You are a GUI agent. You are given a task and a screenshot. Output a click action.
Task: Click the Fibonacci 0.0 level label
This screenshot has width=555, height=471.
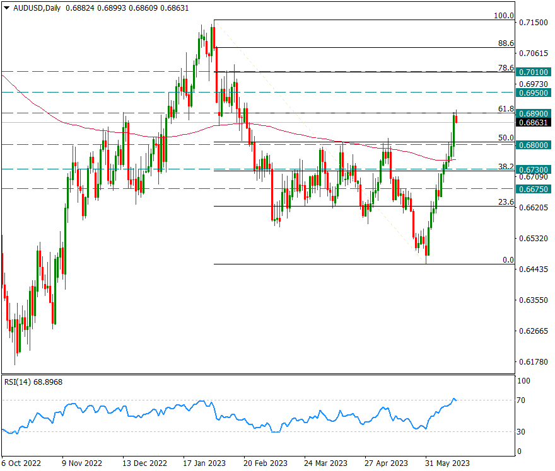click(508, 259)
